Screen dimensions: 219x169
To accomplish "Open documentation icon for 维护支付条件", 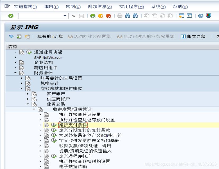I will pos(47,125).
